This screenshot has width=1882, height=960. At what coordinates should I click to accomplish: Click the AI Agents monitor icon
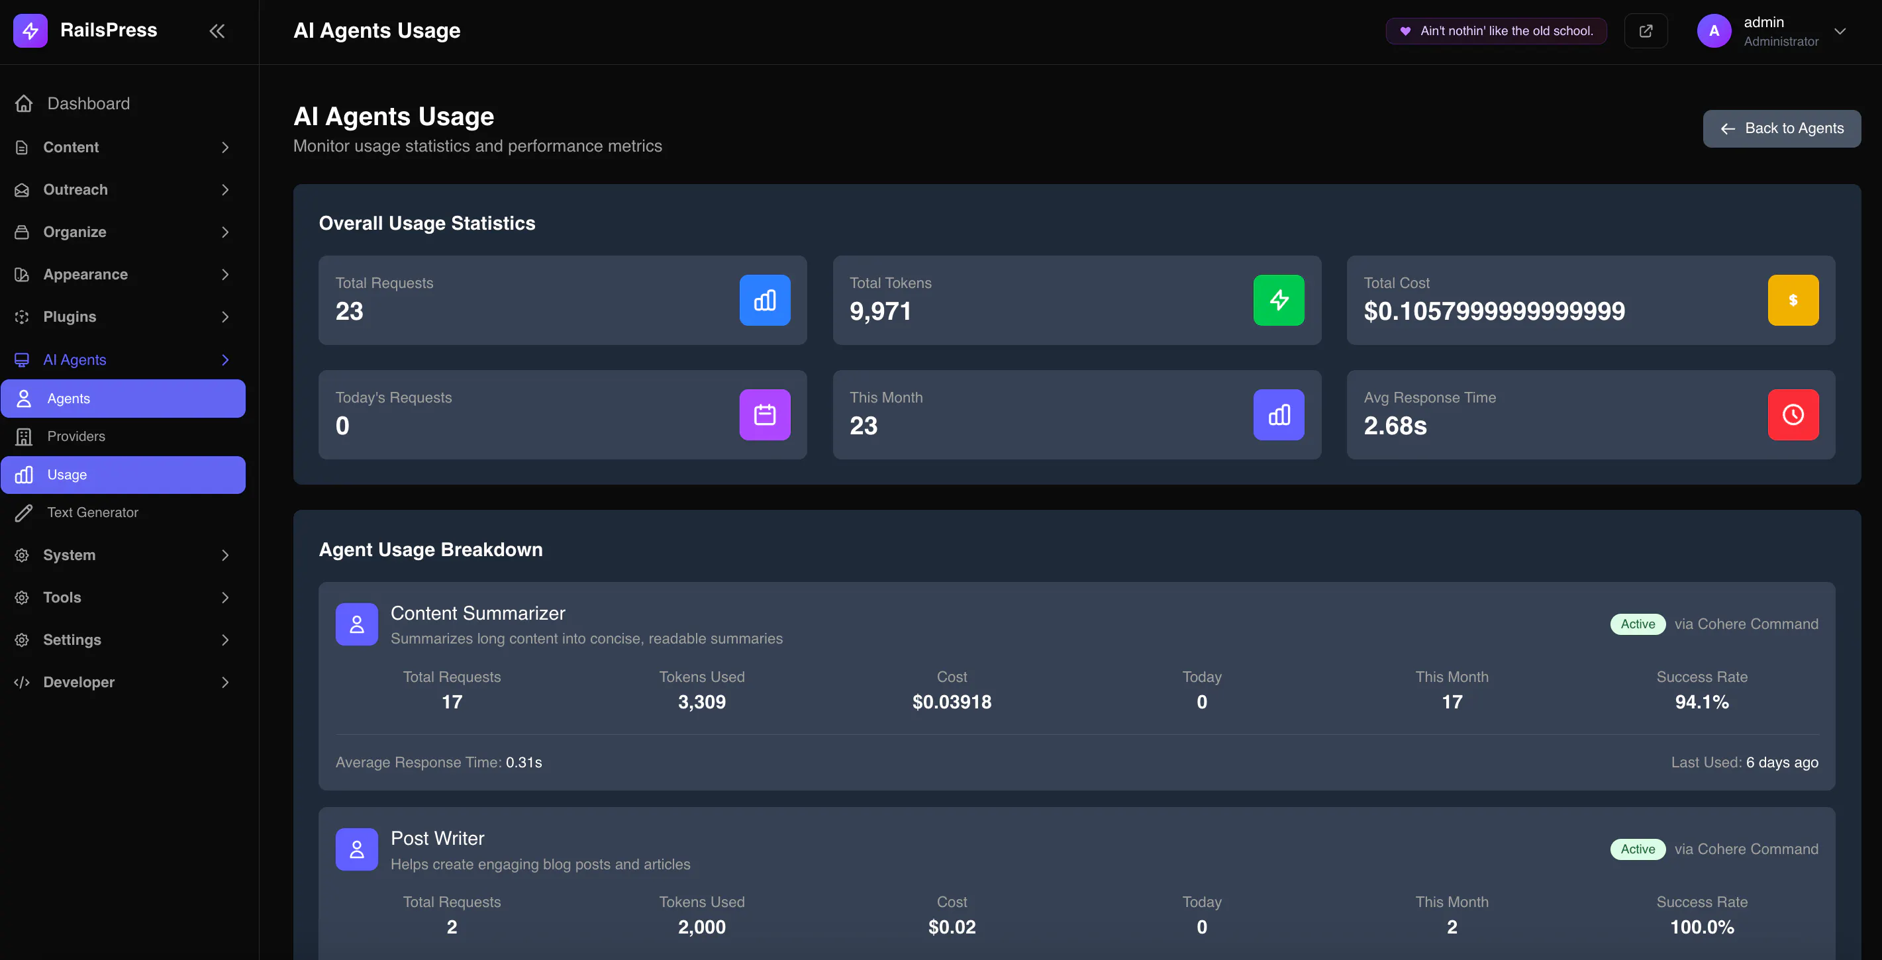22,360
